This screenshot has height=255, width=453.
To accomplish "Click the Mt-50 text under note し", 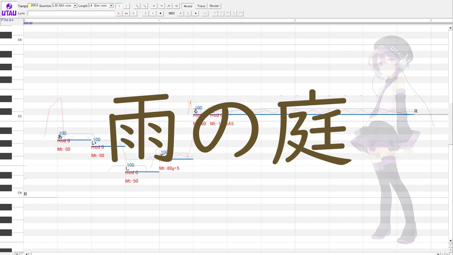I will [132, 181].
